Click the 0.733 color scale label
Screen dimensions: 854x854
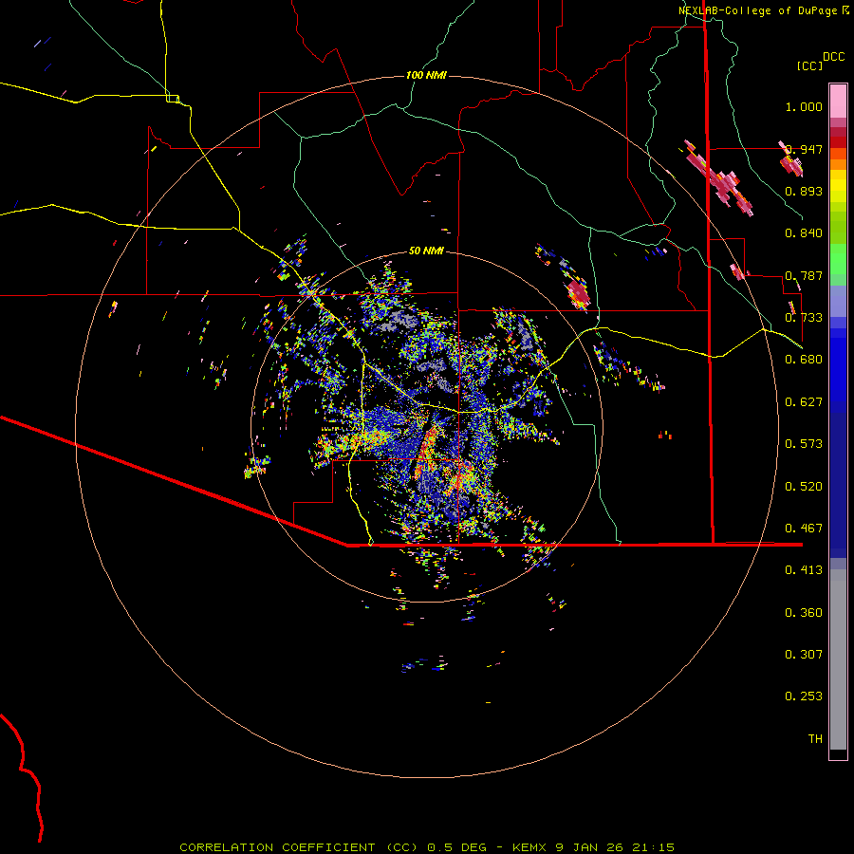[x=804, y=318]
